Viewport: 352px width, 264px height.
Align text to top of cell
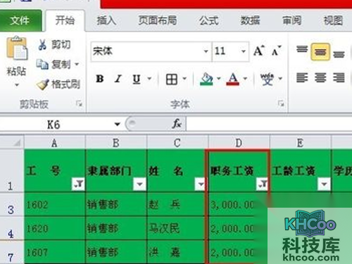[302, 50]
